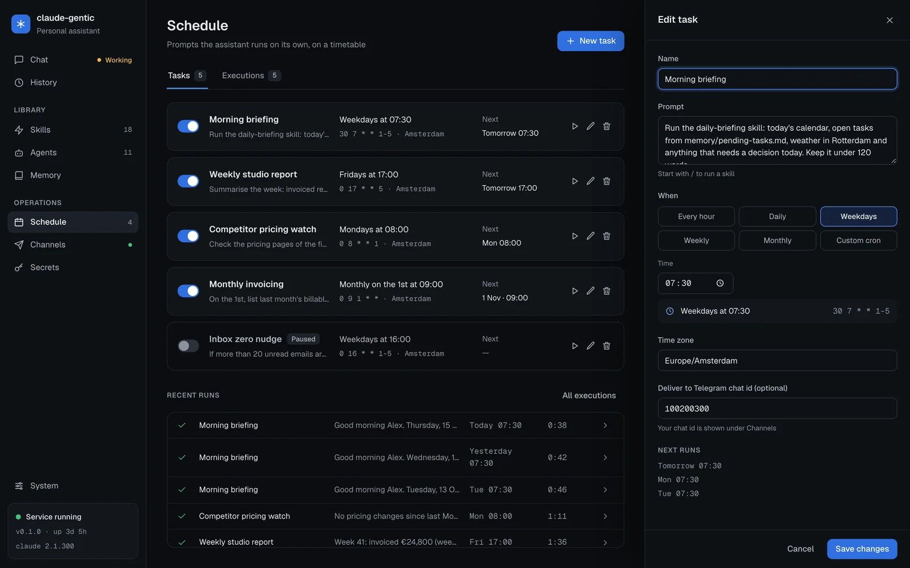Create a New task

coord(590,41)
